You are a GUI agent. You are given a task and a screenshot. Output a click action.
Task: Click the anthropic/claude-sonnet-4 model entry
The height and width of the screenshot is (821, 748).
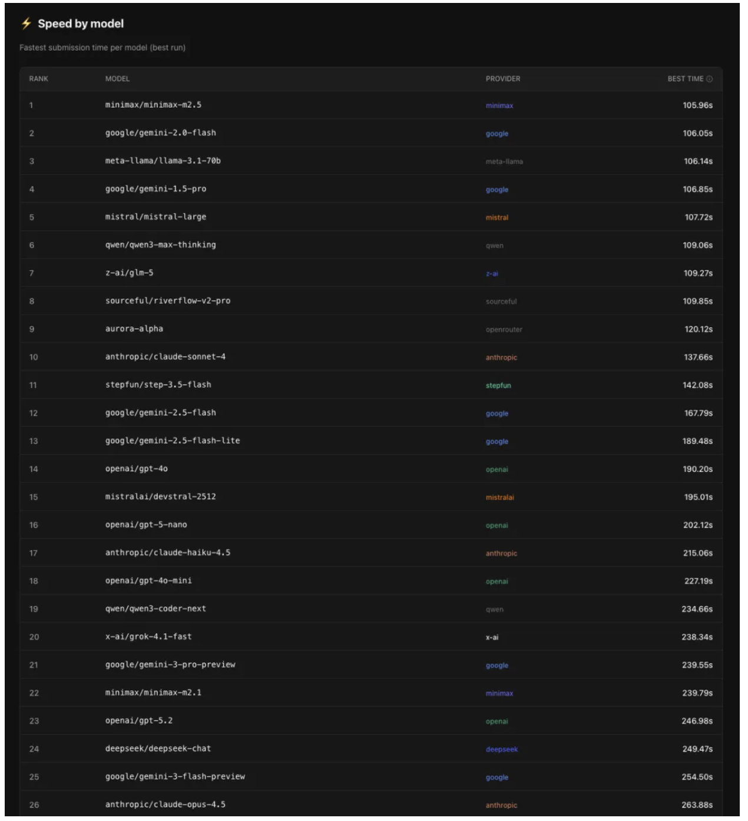(x=165, y=357)
